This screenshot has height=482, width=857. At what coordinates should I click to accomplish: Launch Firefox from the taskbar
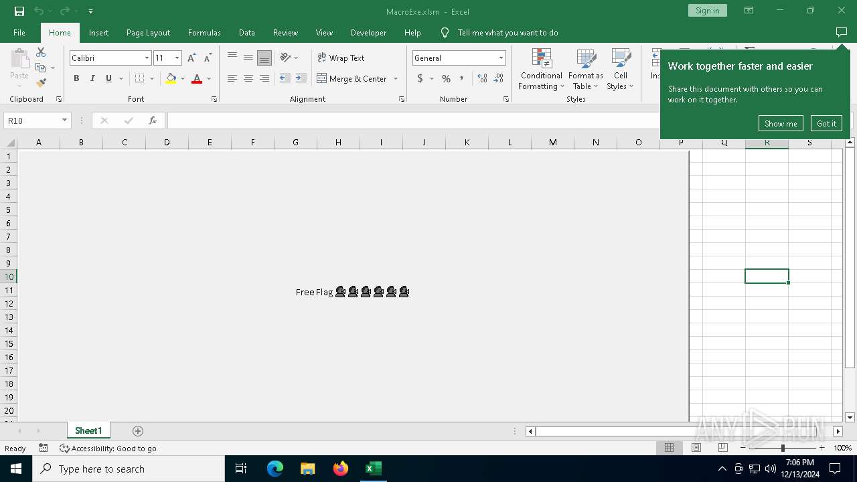(x=341, y=469)
